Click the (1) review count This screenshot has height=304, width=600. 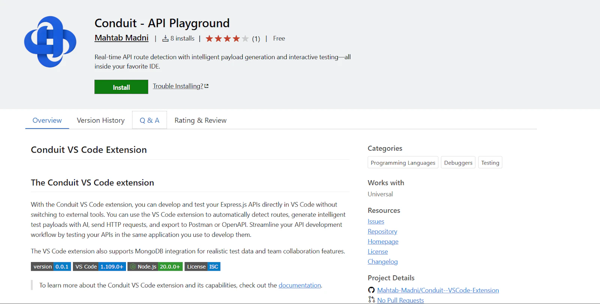256,39
